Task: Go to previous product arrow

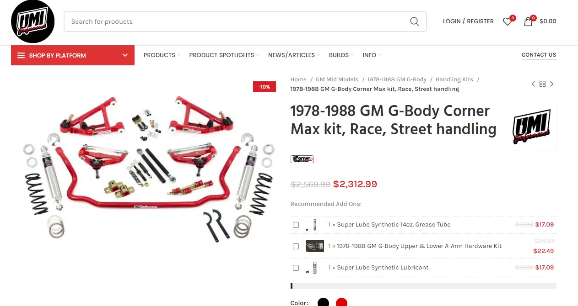Action: coord(533,84)
